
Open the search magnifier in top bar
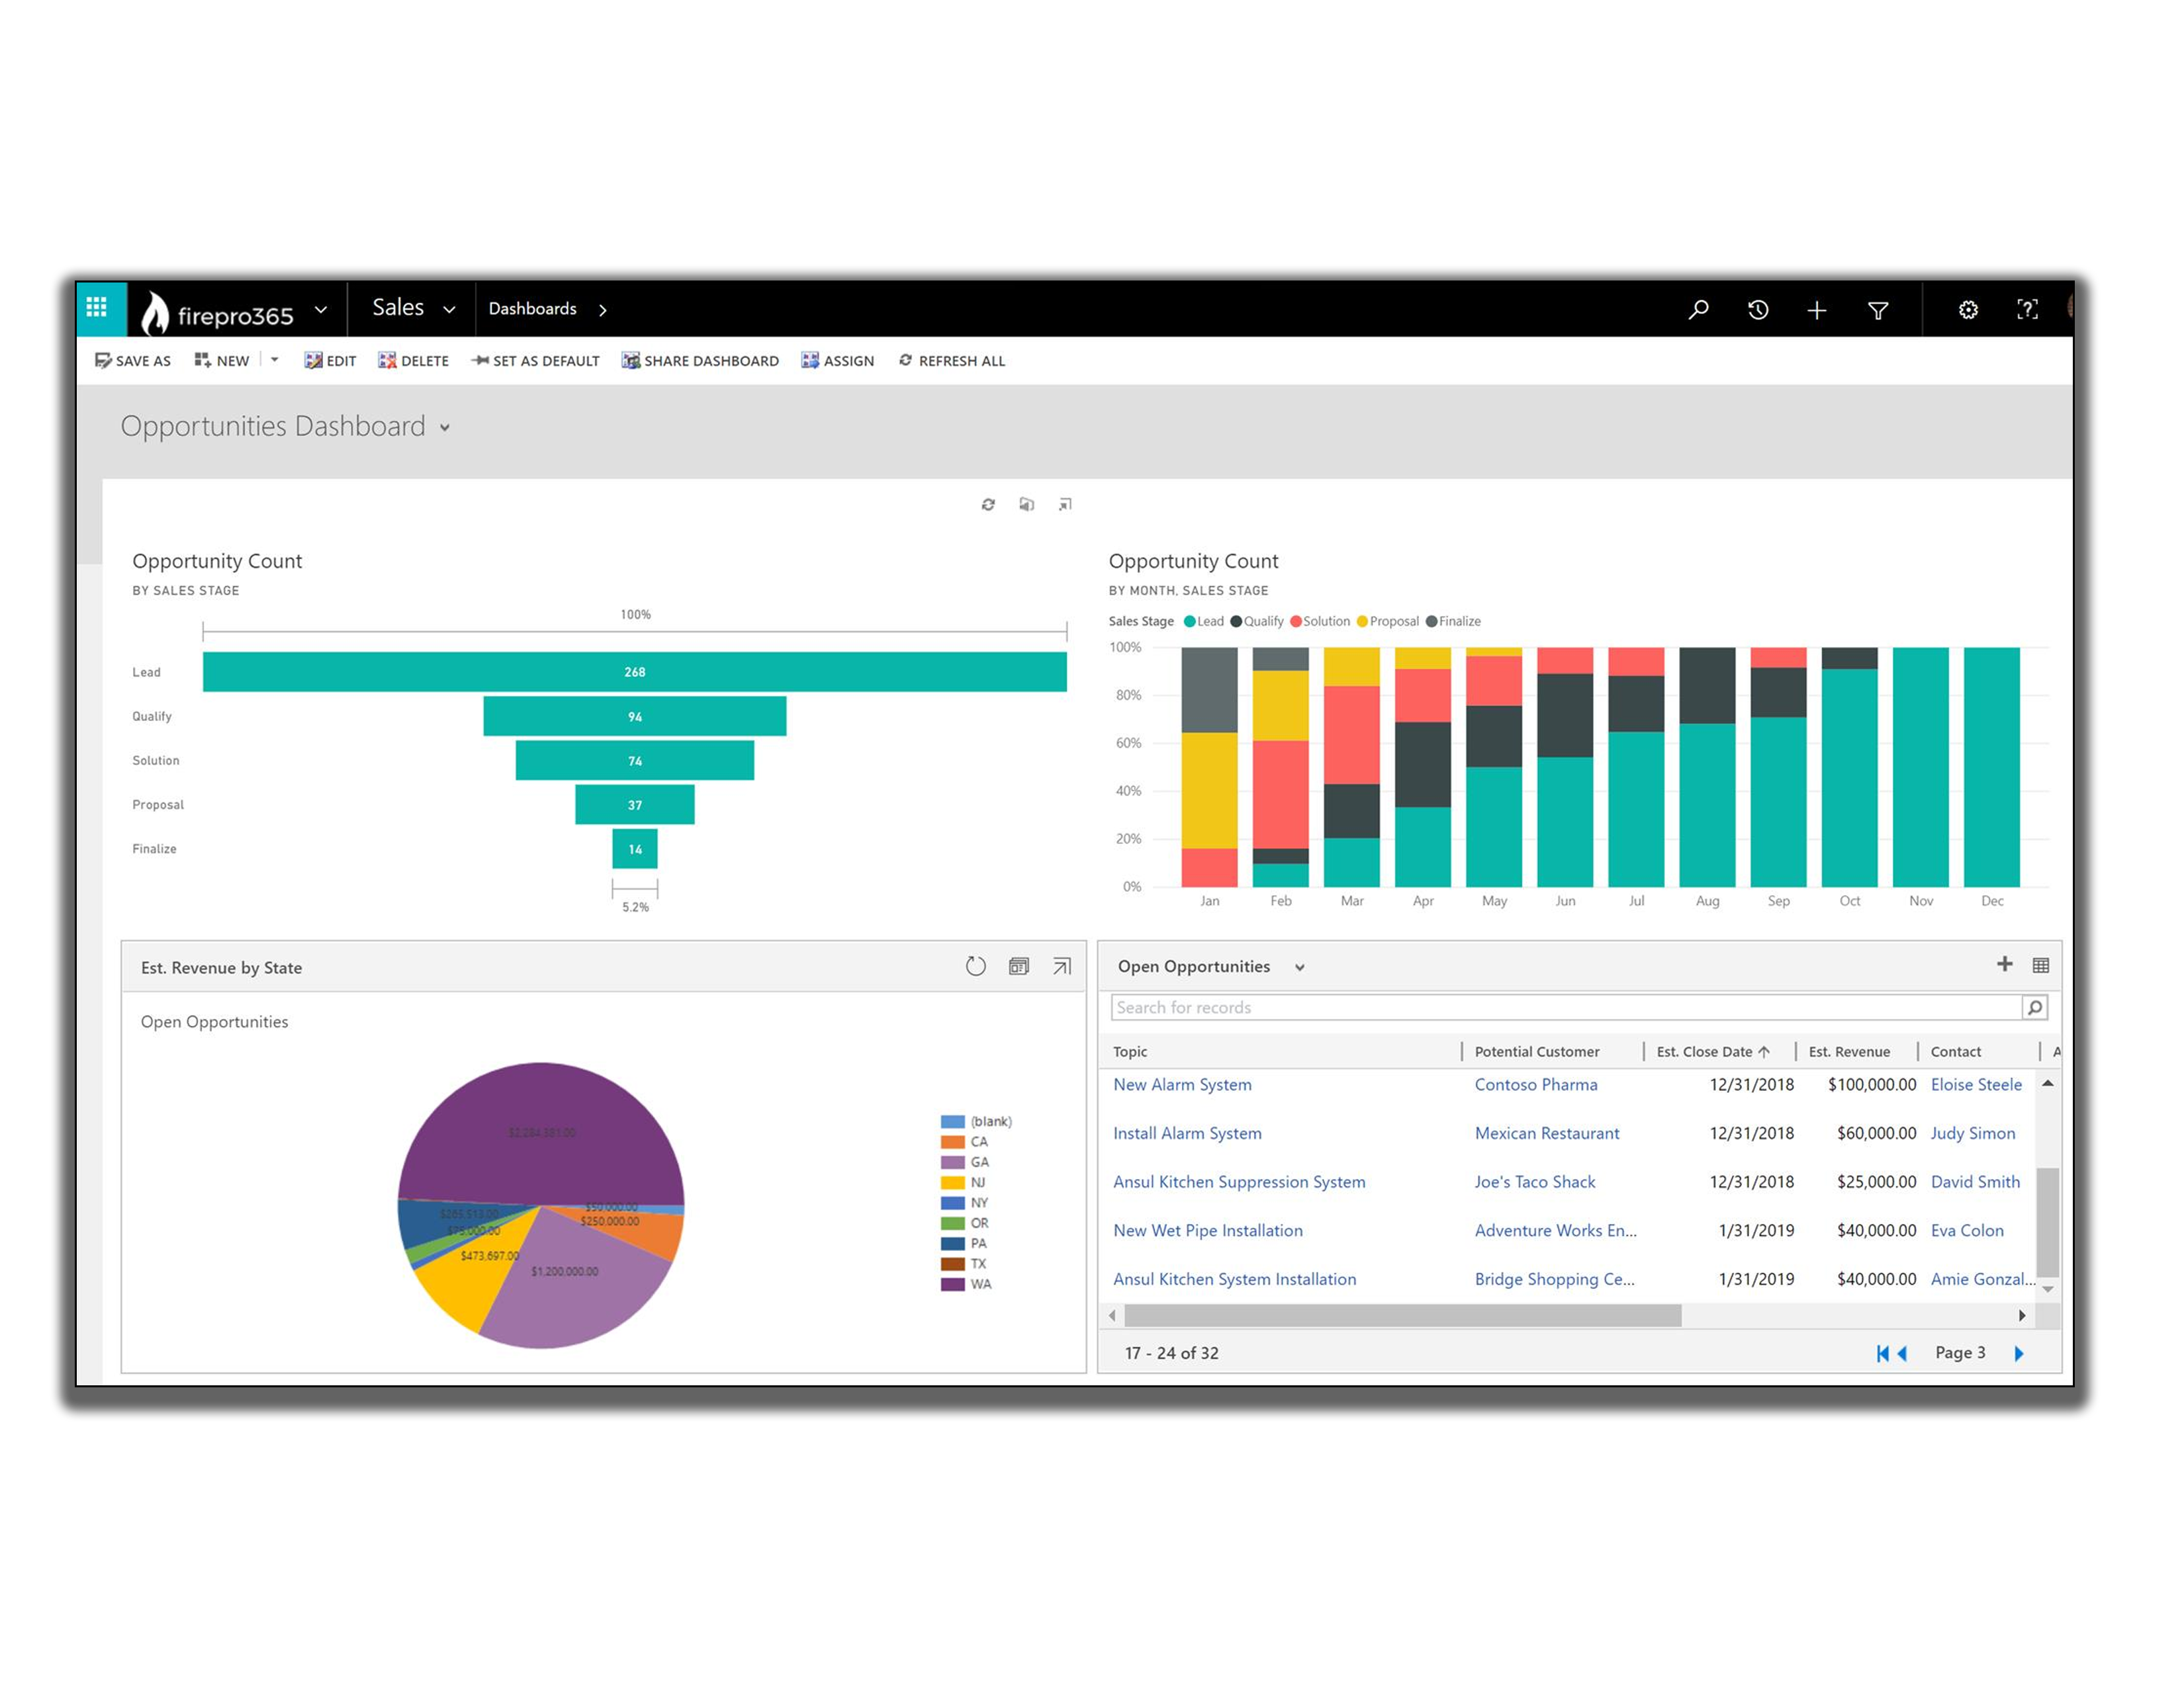(x=1698, y=310)
